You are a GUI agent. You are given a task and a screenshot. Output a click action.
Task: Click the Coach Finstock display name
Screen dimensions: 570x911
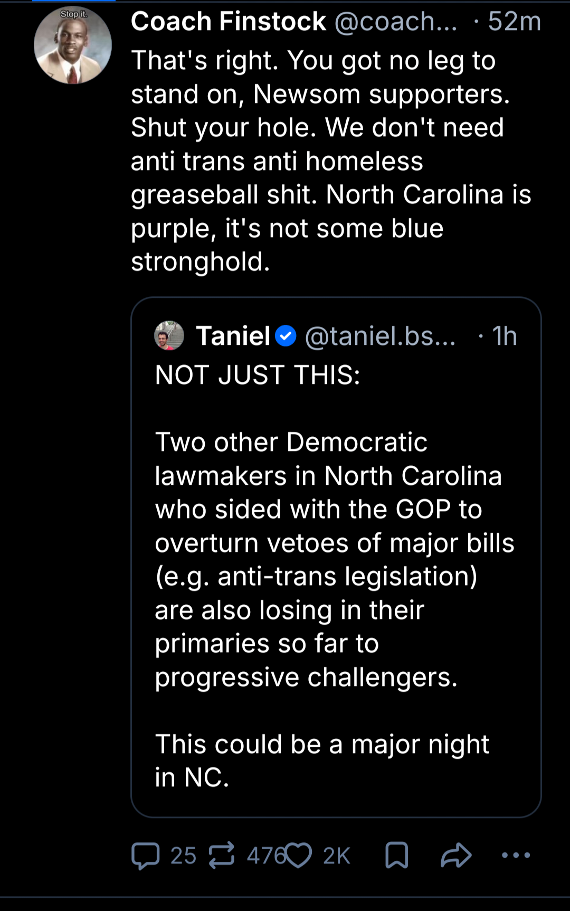point(228,22)
